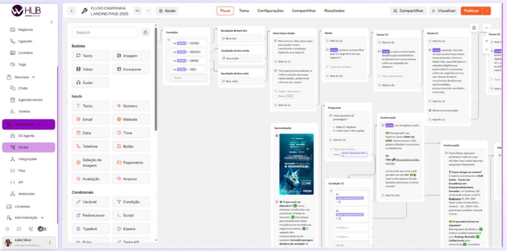This screenshot has height=251, width=507.
Task: Select the Condição block under Condicionais
Action: click(x=131, y=201)
